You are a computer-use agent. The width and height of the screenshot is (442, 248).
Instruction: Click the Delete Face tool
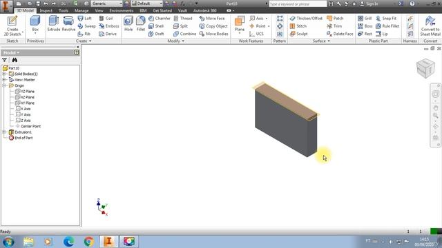[340, 34]
